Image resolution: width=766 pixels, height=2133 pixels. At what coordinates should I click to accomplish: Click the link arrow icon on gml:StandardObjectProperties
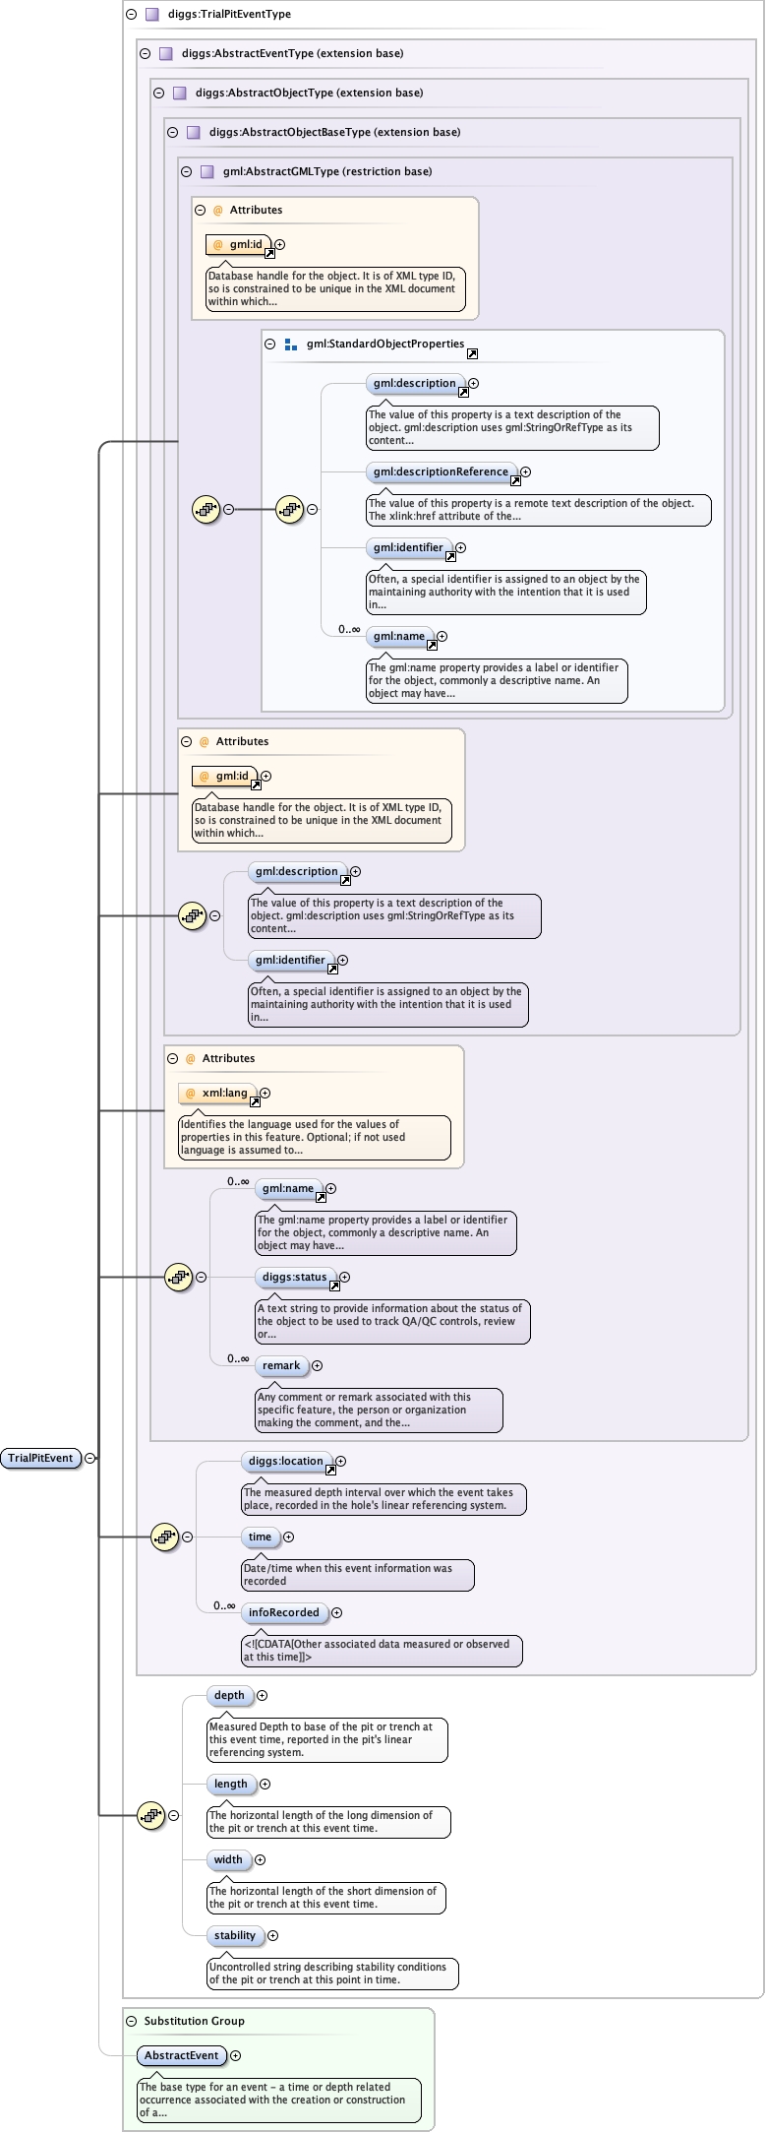(x=472, y=353)
